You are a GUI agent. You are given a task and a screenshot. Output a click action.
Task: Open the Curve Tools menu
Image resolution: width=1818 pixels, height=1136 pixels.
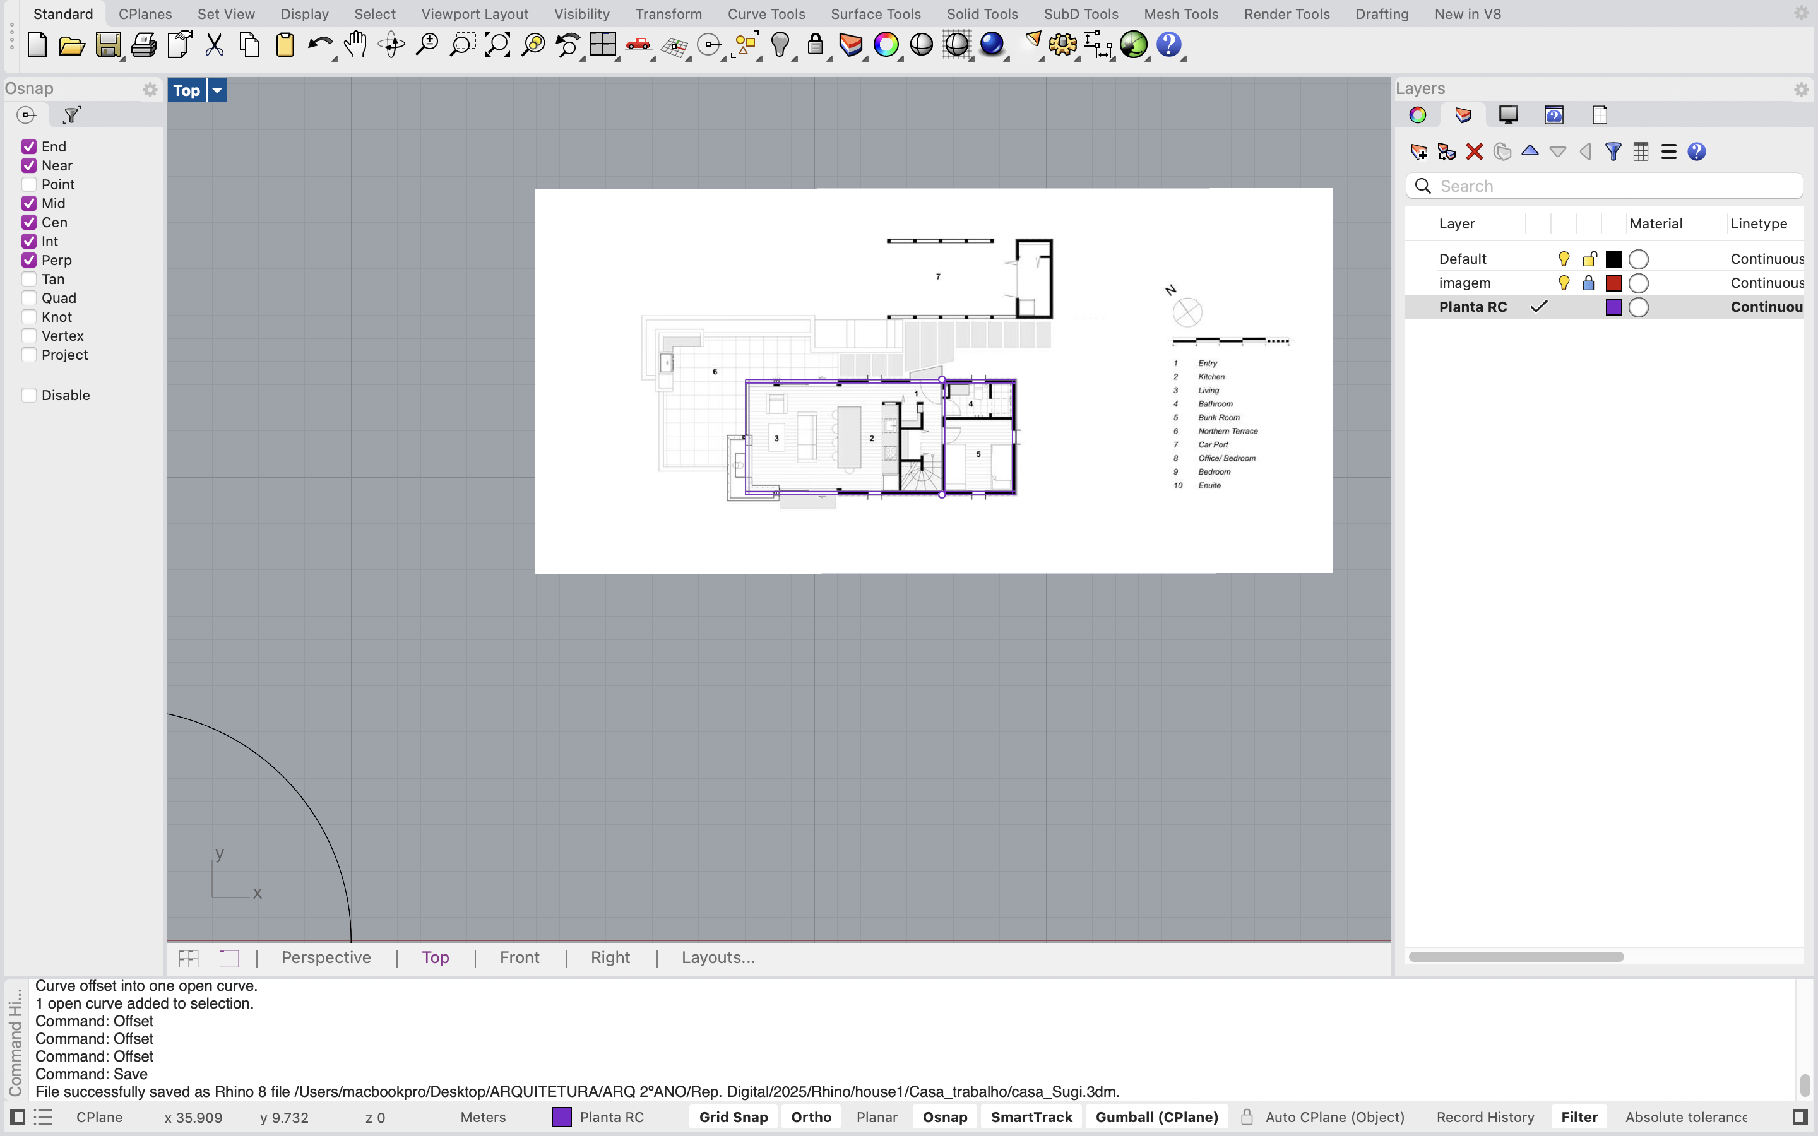[766, 13]
